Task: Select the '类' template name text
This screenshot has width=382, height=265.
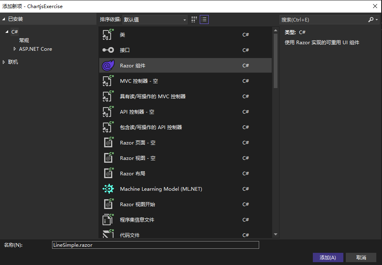Action: click(122, 35)
